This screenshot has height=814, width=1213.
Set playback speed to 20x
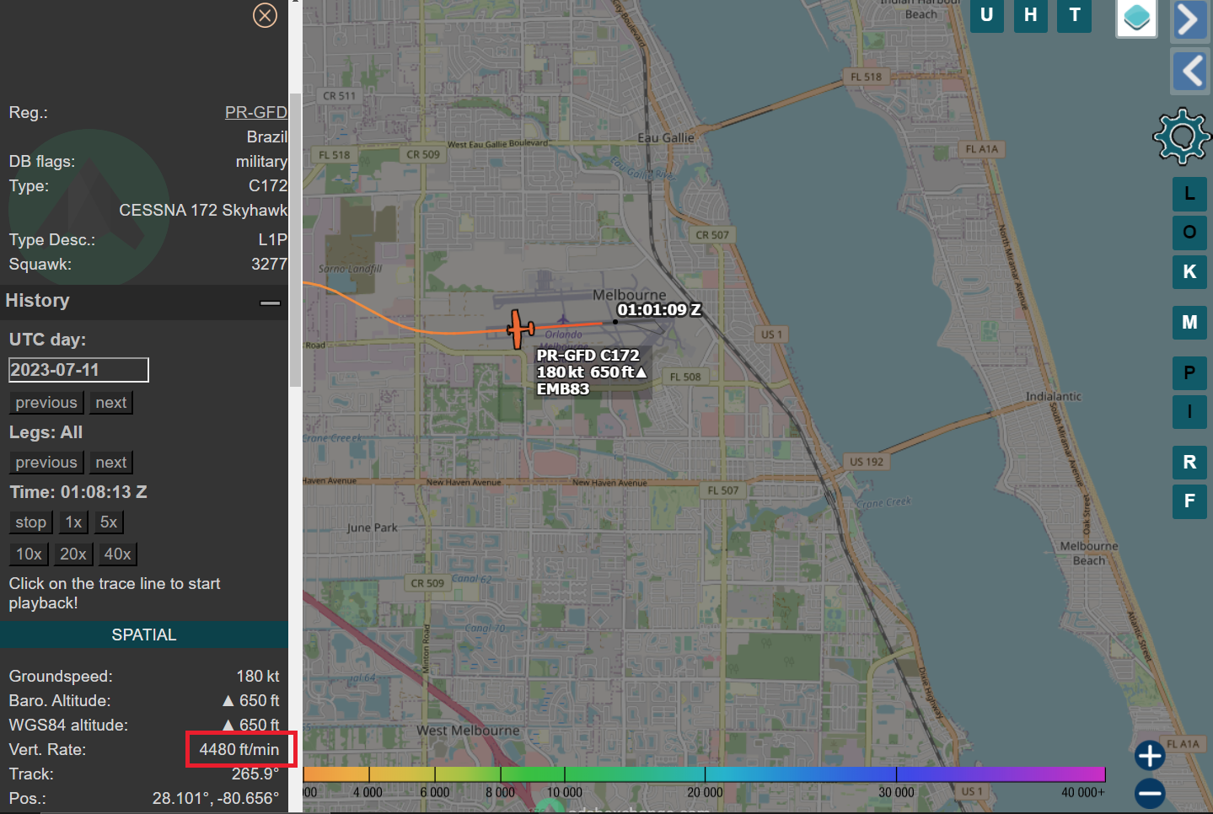pyautogui.click(x=73, y=554)
